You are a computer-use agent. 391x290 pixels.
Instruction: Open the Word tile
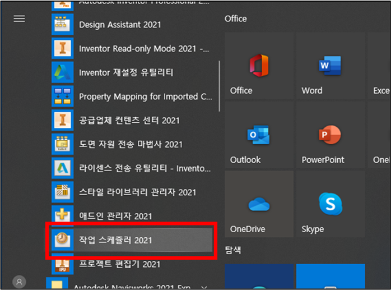pyautogui.click(x=331, y=66)
